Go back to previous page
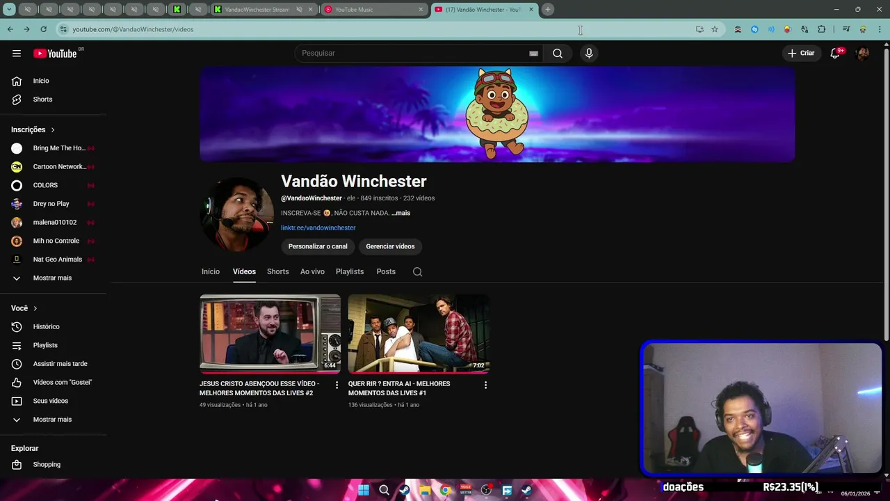This screenshot has height=501, width=890. coord(10,29)
